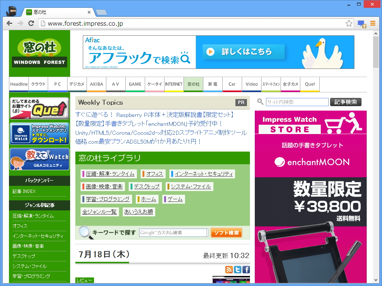Screen dimensions: 382x286
Task: Open the Chrome menu icon
Action: [x=373, y=23]
